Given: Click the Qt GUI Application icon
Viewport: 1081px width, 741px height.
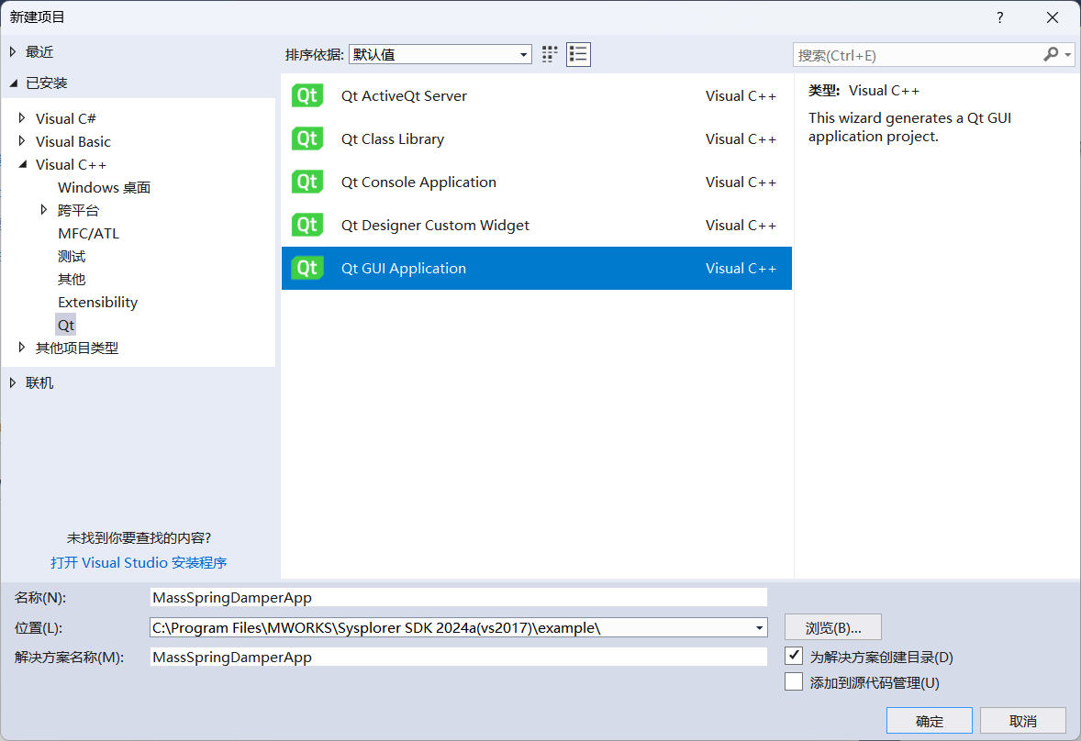Looking at the screenshot, I should 306,268.
